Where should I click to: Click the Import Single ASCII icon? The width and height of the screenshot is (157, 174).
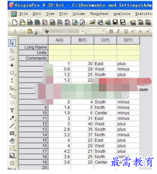point(141,22)
